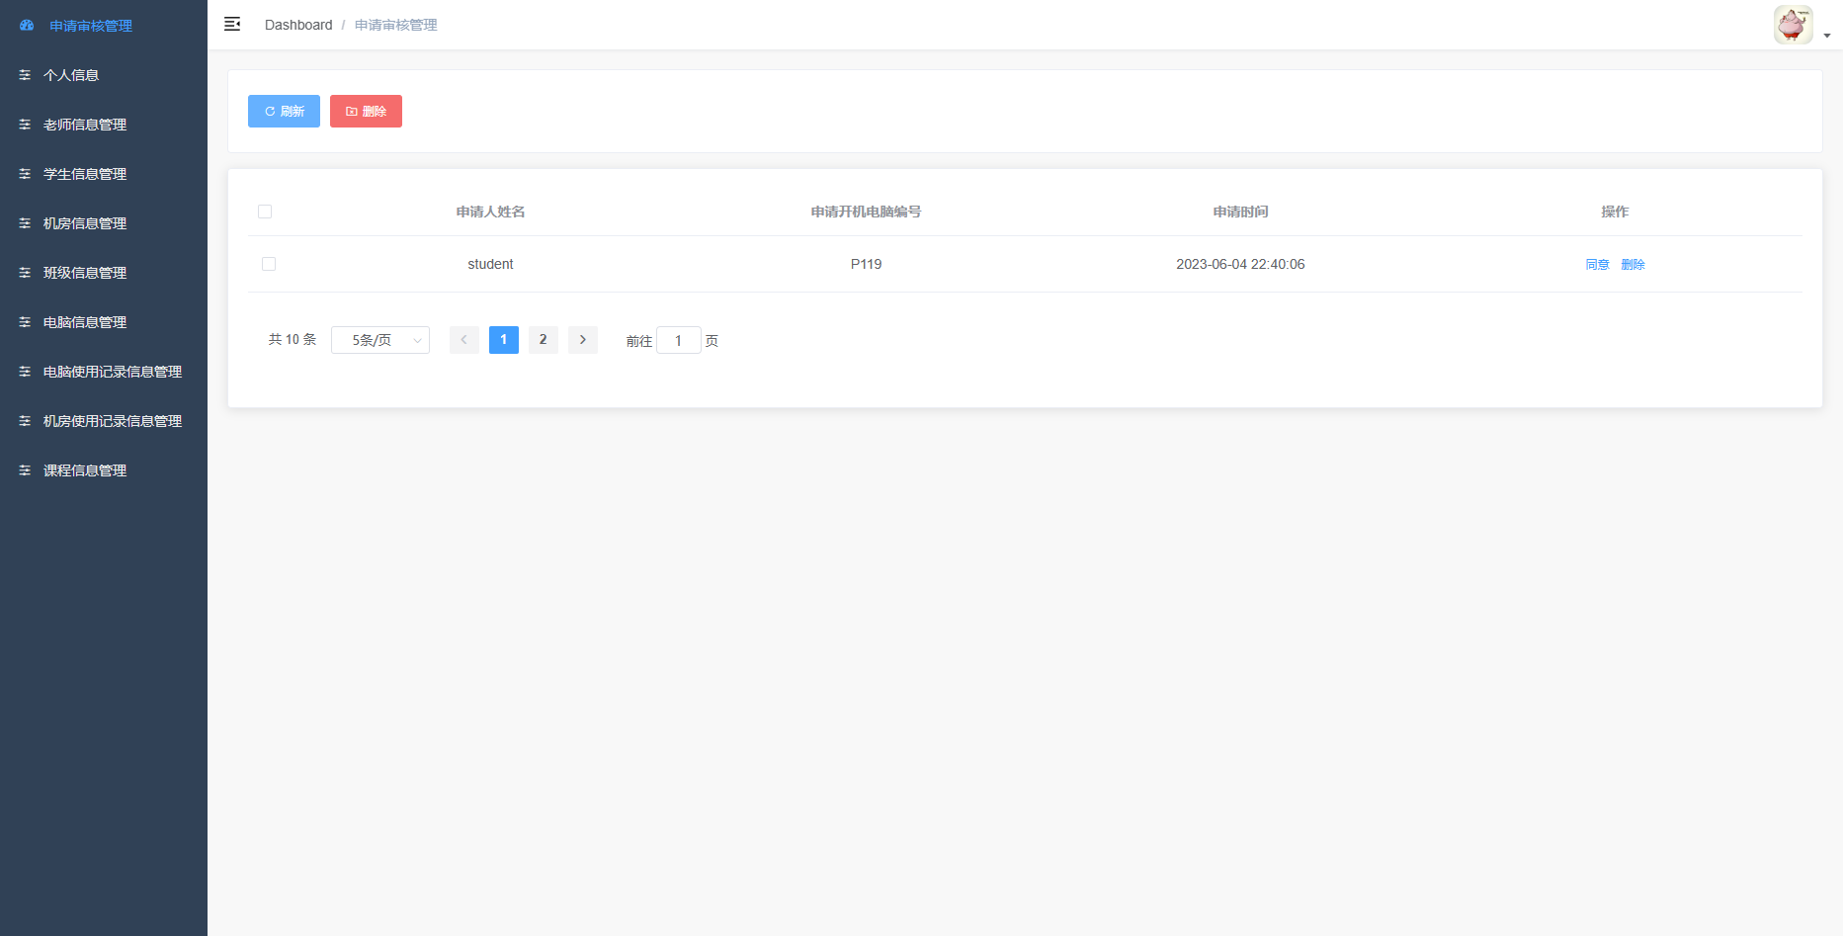
Task: Go to next page with right arrow
Action: click(x=582, y=340)
